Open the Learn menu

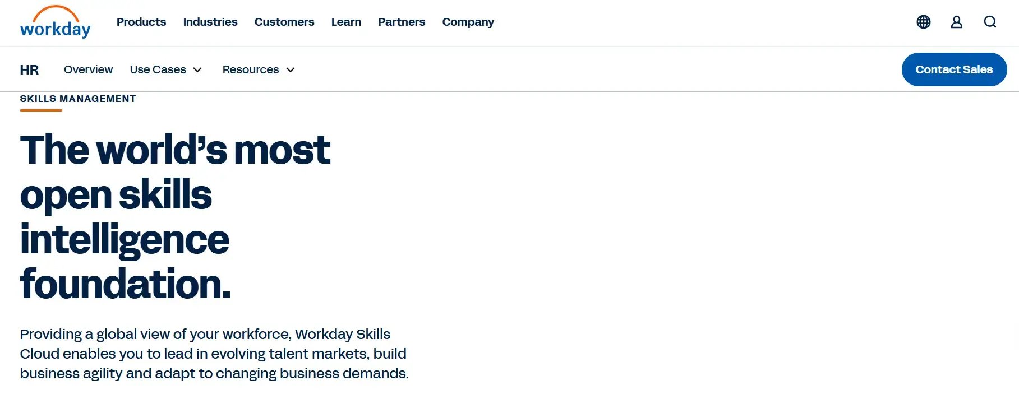coord(346,22)
